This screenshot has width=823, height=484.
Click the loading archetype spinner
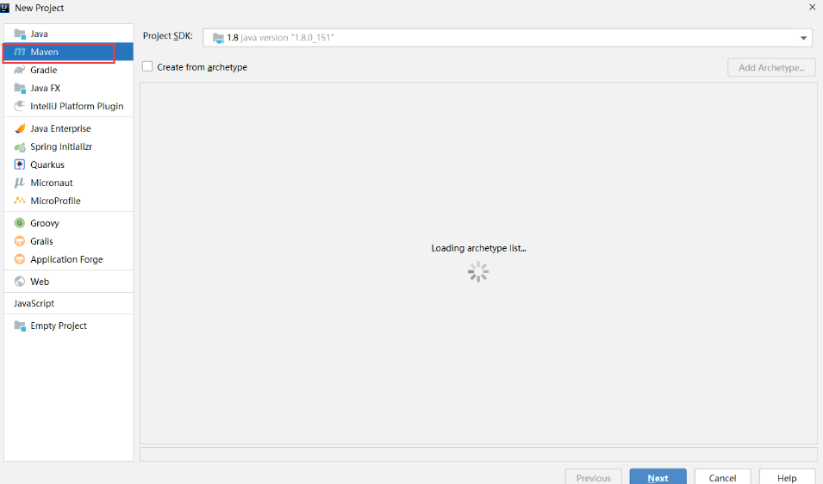(478, 271)
